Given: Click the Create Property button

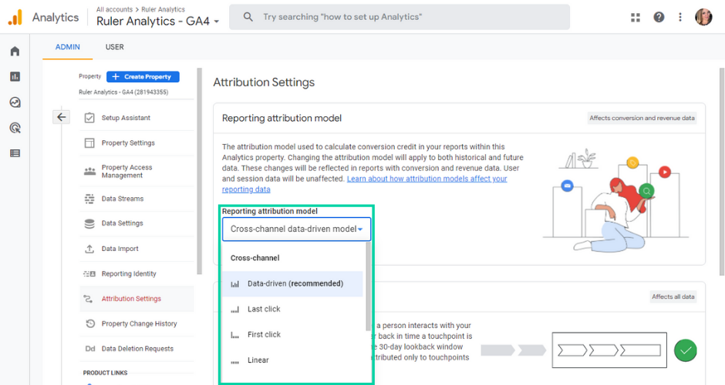Looking at the screenshot, I should click(x=143, y=77).
